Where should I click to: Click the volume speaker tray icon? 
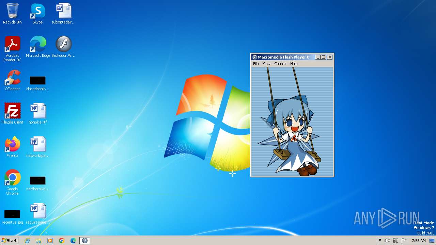pos(387,241)
